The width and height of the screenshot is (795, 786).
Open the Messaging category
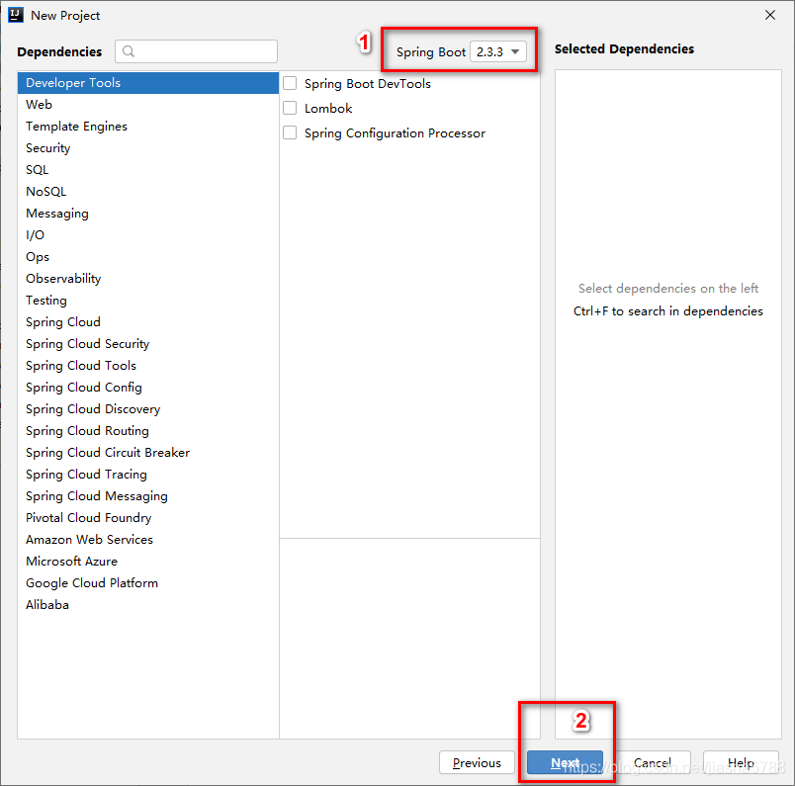tap(148, 214)
